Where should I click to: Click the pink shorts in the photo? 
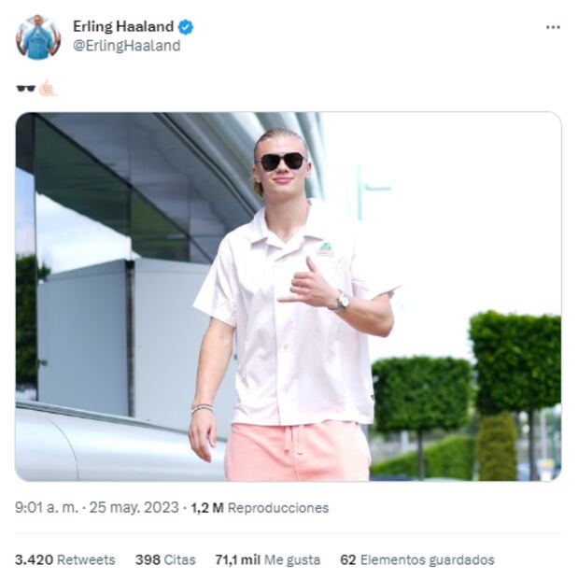[x=298, y=452]
